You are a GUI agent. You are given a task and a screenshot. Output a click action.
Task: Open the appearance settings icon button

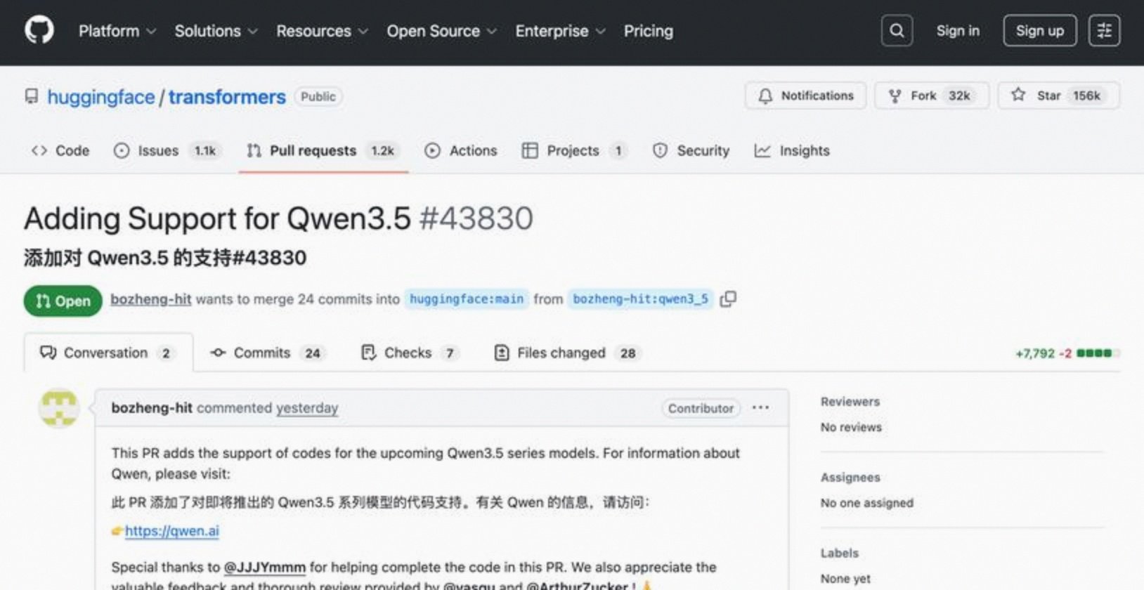point(1104,31)
